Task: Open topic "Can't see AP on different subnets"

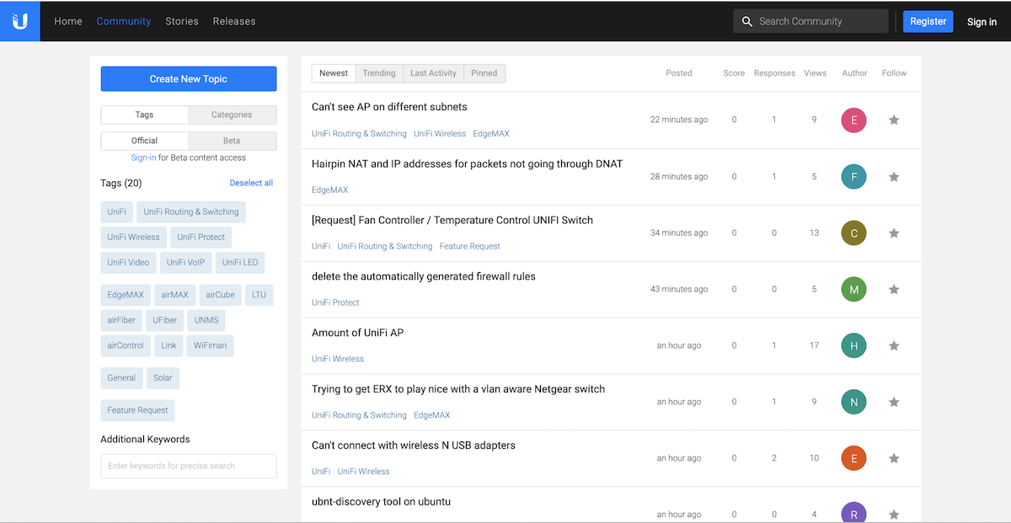Action: tap(389, 107)
